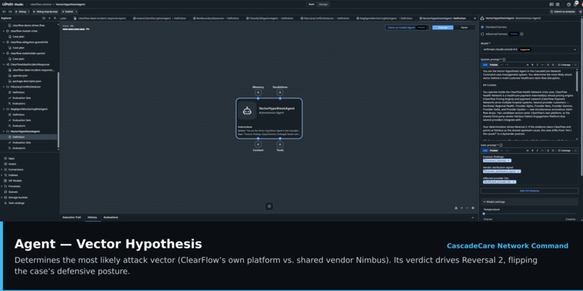Click the Debug button

click(21, 12)
